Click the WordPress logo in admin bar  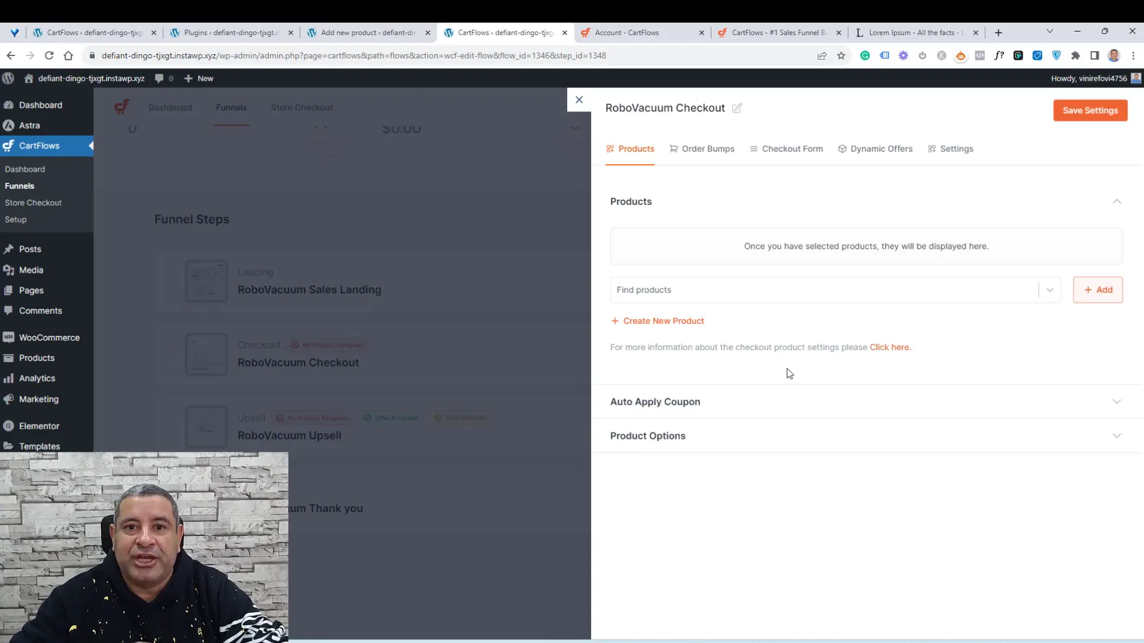click(8, 78)
